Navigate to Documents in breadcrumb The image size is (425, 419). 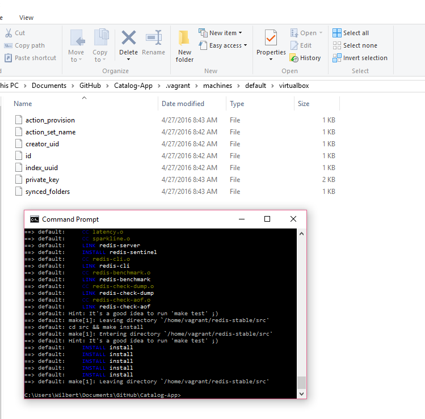[x=49, y=86]
